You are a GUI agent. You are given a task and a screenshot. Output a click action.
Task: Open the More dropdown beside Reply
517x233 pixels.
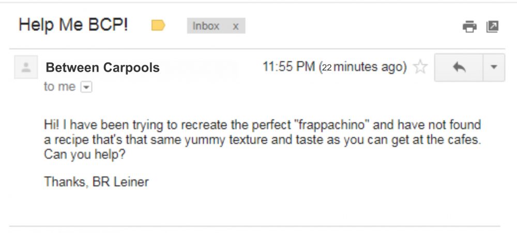click(494, 68)
